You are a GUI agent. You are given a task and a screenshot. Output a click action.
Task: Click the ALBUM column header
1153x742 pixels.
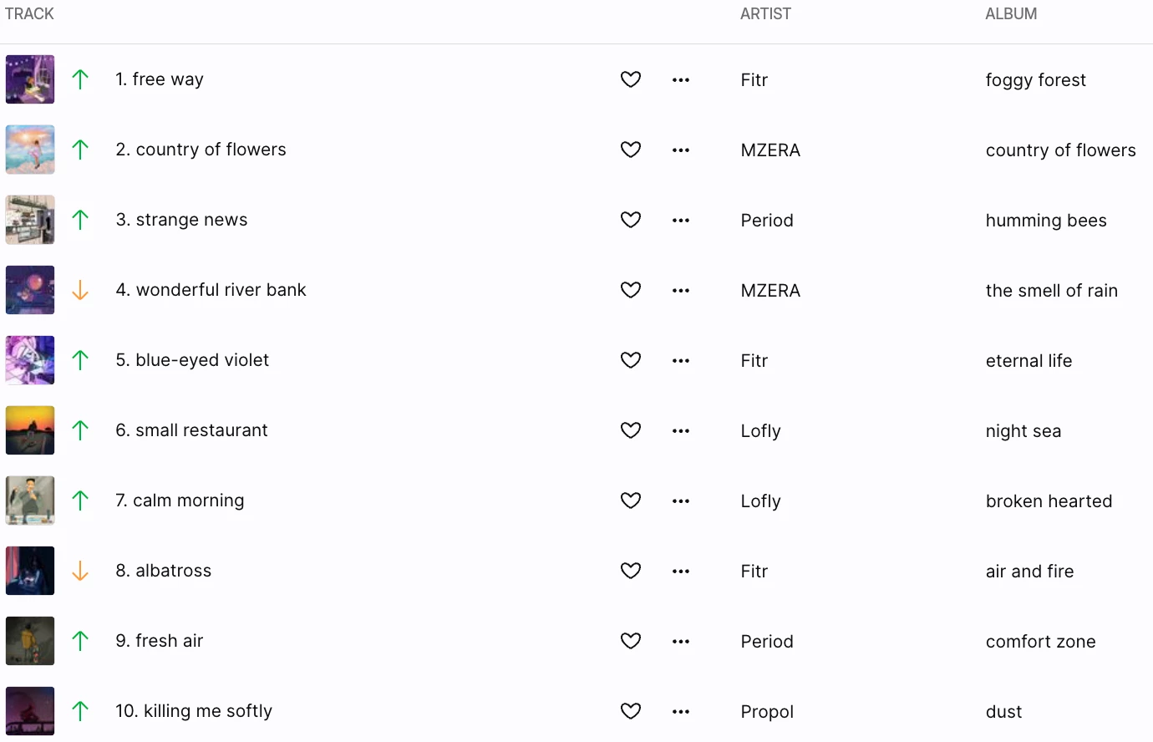click(1011, 14)
